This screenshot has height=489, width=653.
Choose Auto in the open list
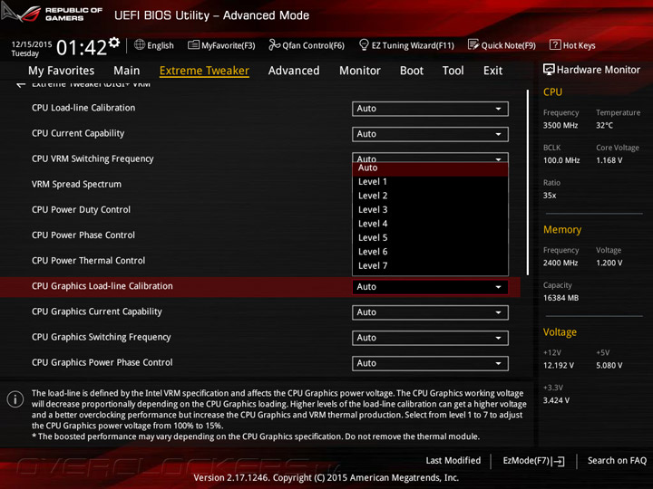[x=430, y=168]
